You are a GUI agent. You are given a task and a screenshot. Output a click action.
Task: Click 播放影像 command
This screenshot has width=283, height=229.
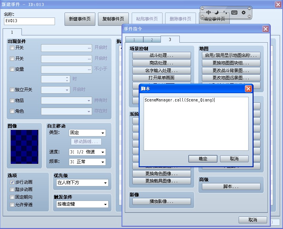(x=162, y=202)
